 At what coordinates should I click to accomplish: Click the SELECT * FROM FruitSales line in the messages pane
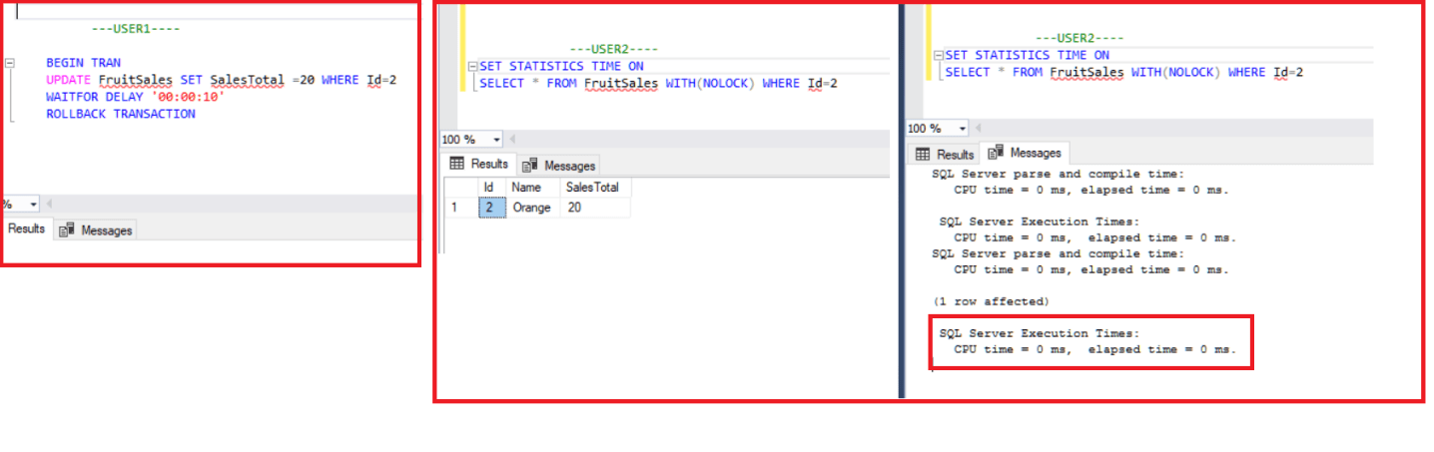pos(1124,72)
